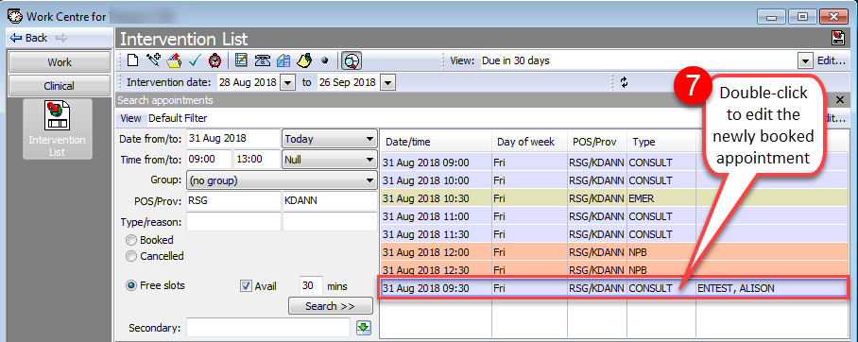Click the 30 mins duration field

click(x=311, y=286)
